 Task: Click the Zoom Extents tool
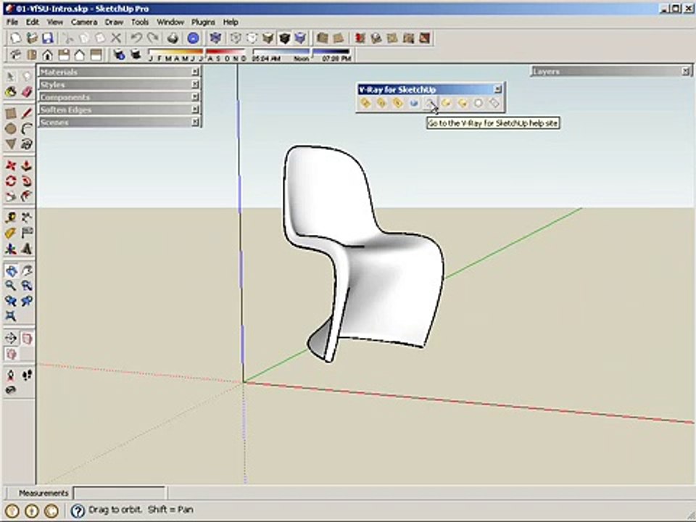click(x=11, y=315)
